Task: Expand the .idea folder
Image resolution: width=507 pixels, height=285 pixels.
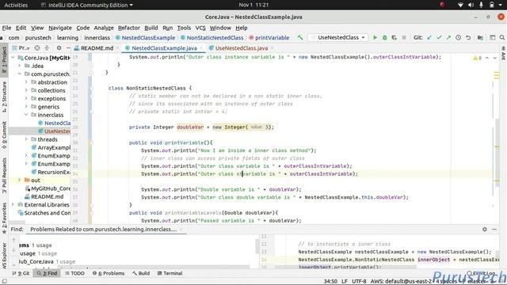Action: coord(19,66)
